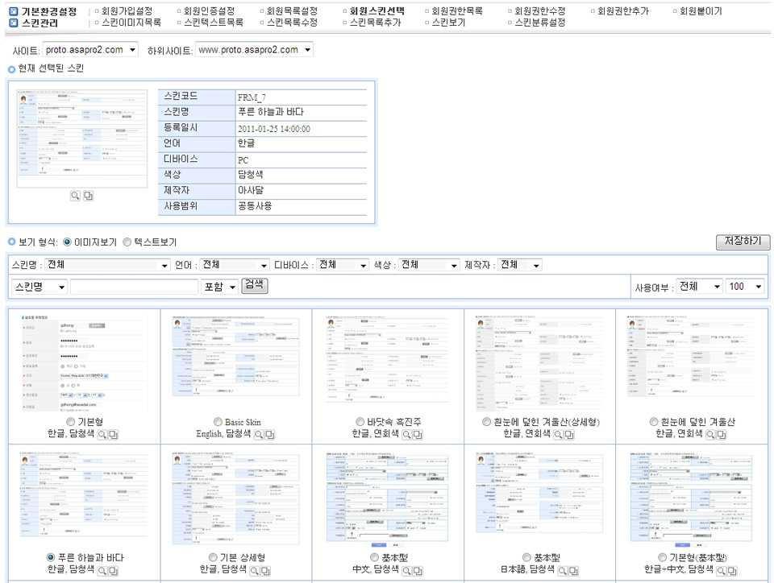Click the search keyword text field
This screenshot has height=583, width=774.
point(134,287)
